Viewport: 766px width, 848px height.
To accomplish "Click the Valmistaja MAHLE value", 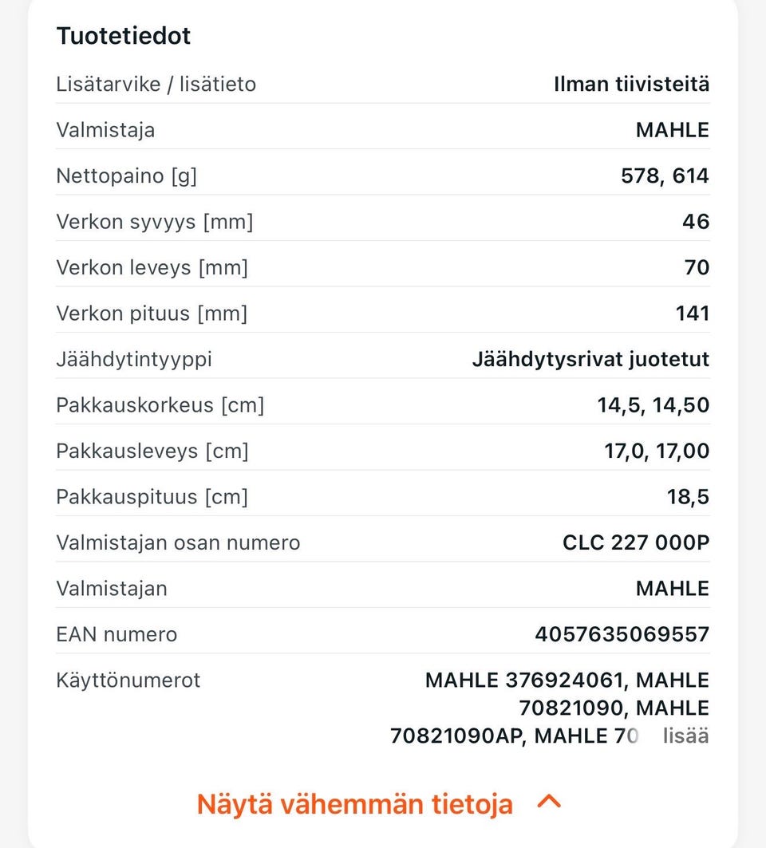I will click(672, 130).
